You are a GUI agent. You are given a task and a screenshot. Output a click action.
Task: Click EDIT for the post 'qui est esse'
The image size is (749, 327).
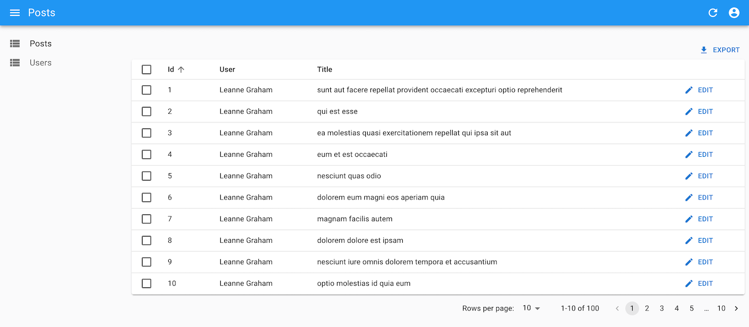click(699, 112)
